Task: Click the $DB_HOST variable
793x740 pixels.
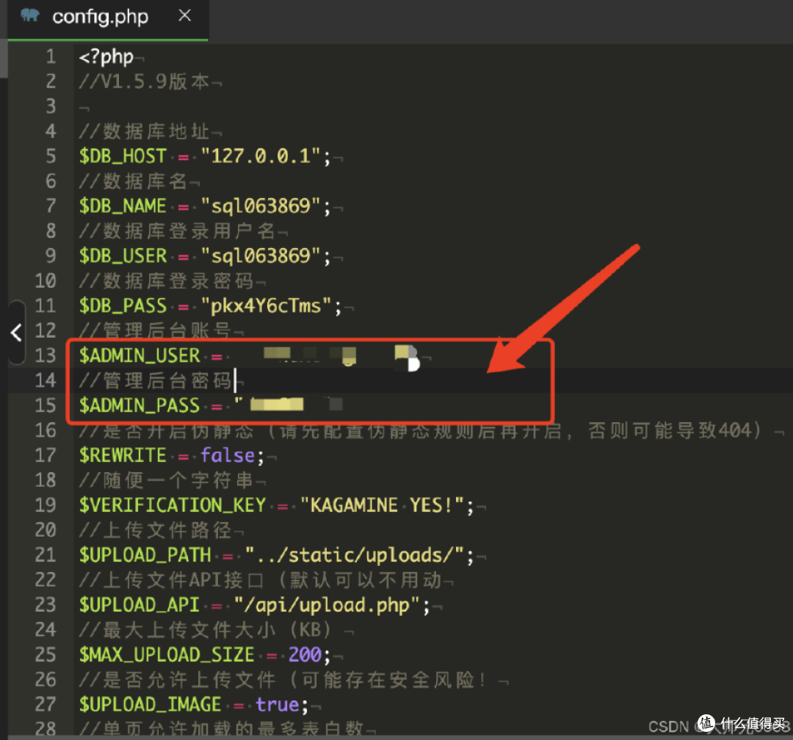Action: pyautogui.click(x=123, y=156)
